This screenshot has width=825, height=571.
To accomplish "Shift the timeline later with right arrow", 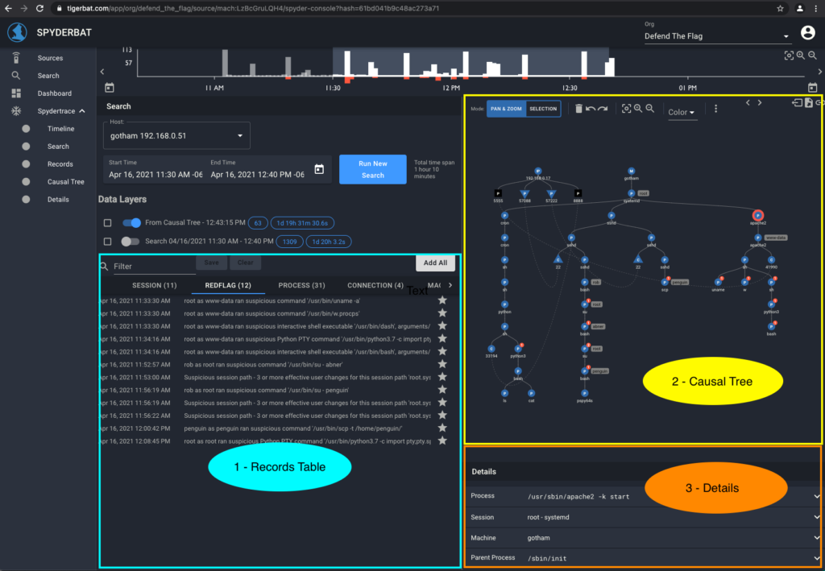I will 819,72.
